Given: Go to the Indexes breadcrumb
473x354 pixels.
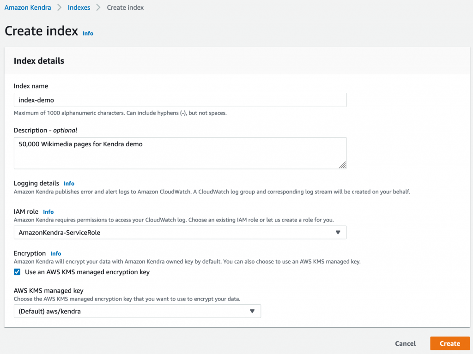Looking at the screenshot, I should [x=79, y=7].
